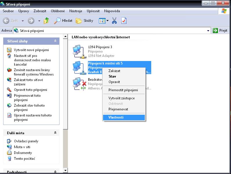Click the sidebar scrollbar down arrow
This screenshot has width=231, height=174.
pos(65,171)
